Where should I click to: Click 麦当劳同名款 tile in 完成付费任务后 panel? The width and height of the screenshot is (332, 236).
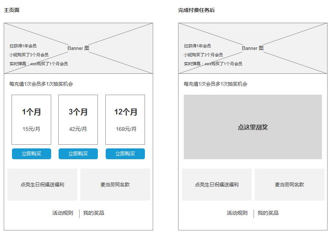[x=289, y=185]
